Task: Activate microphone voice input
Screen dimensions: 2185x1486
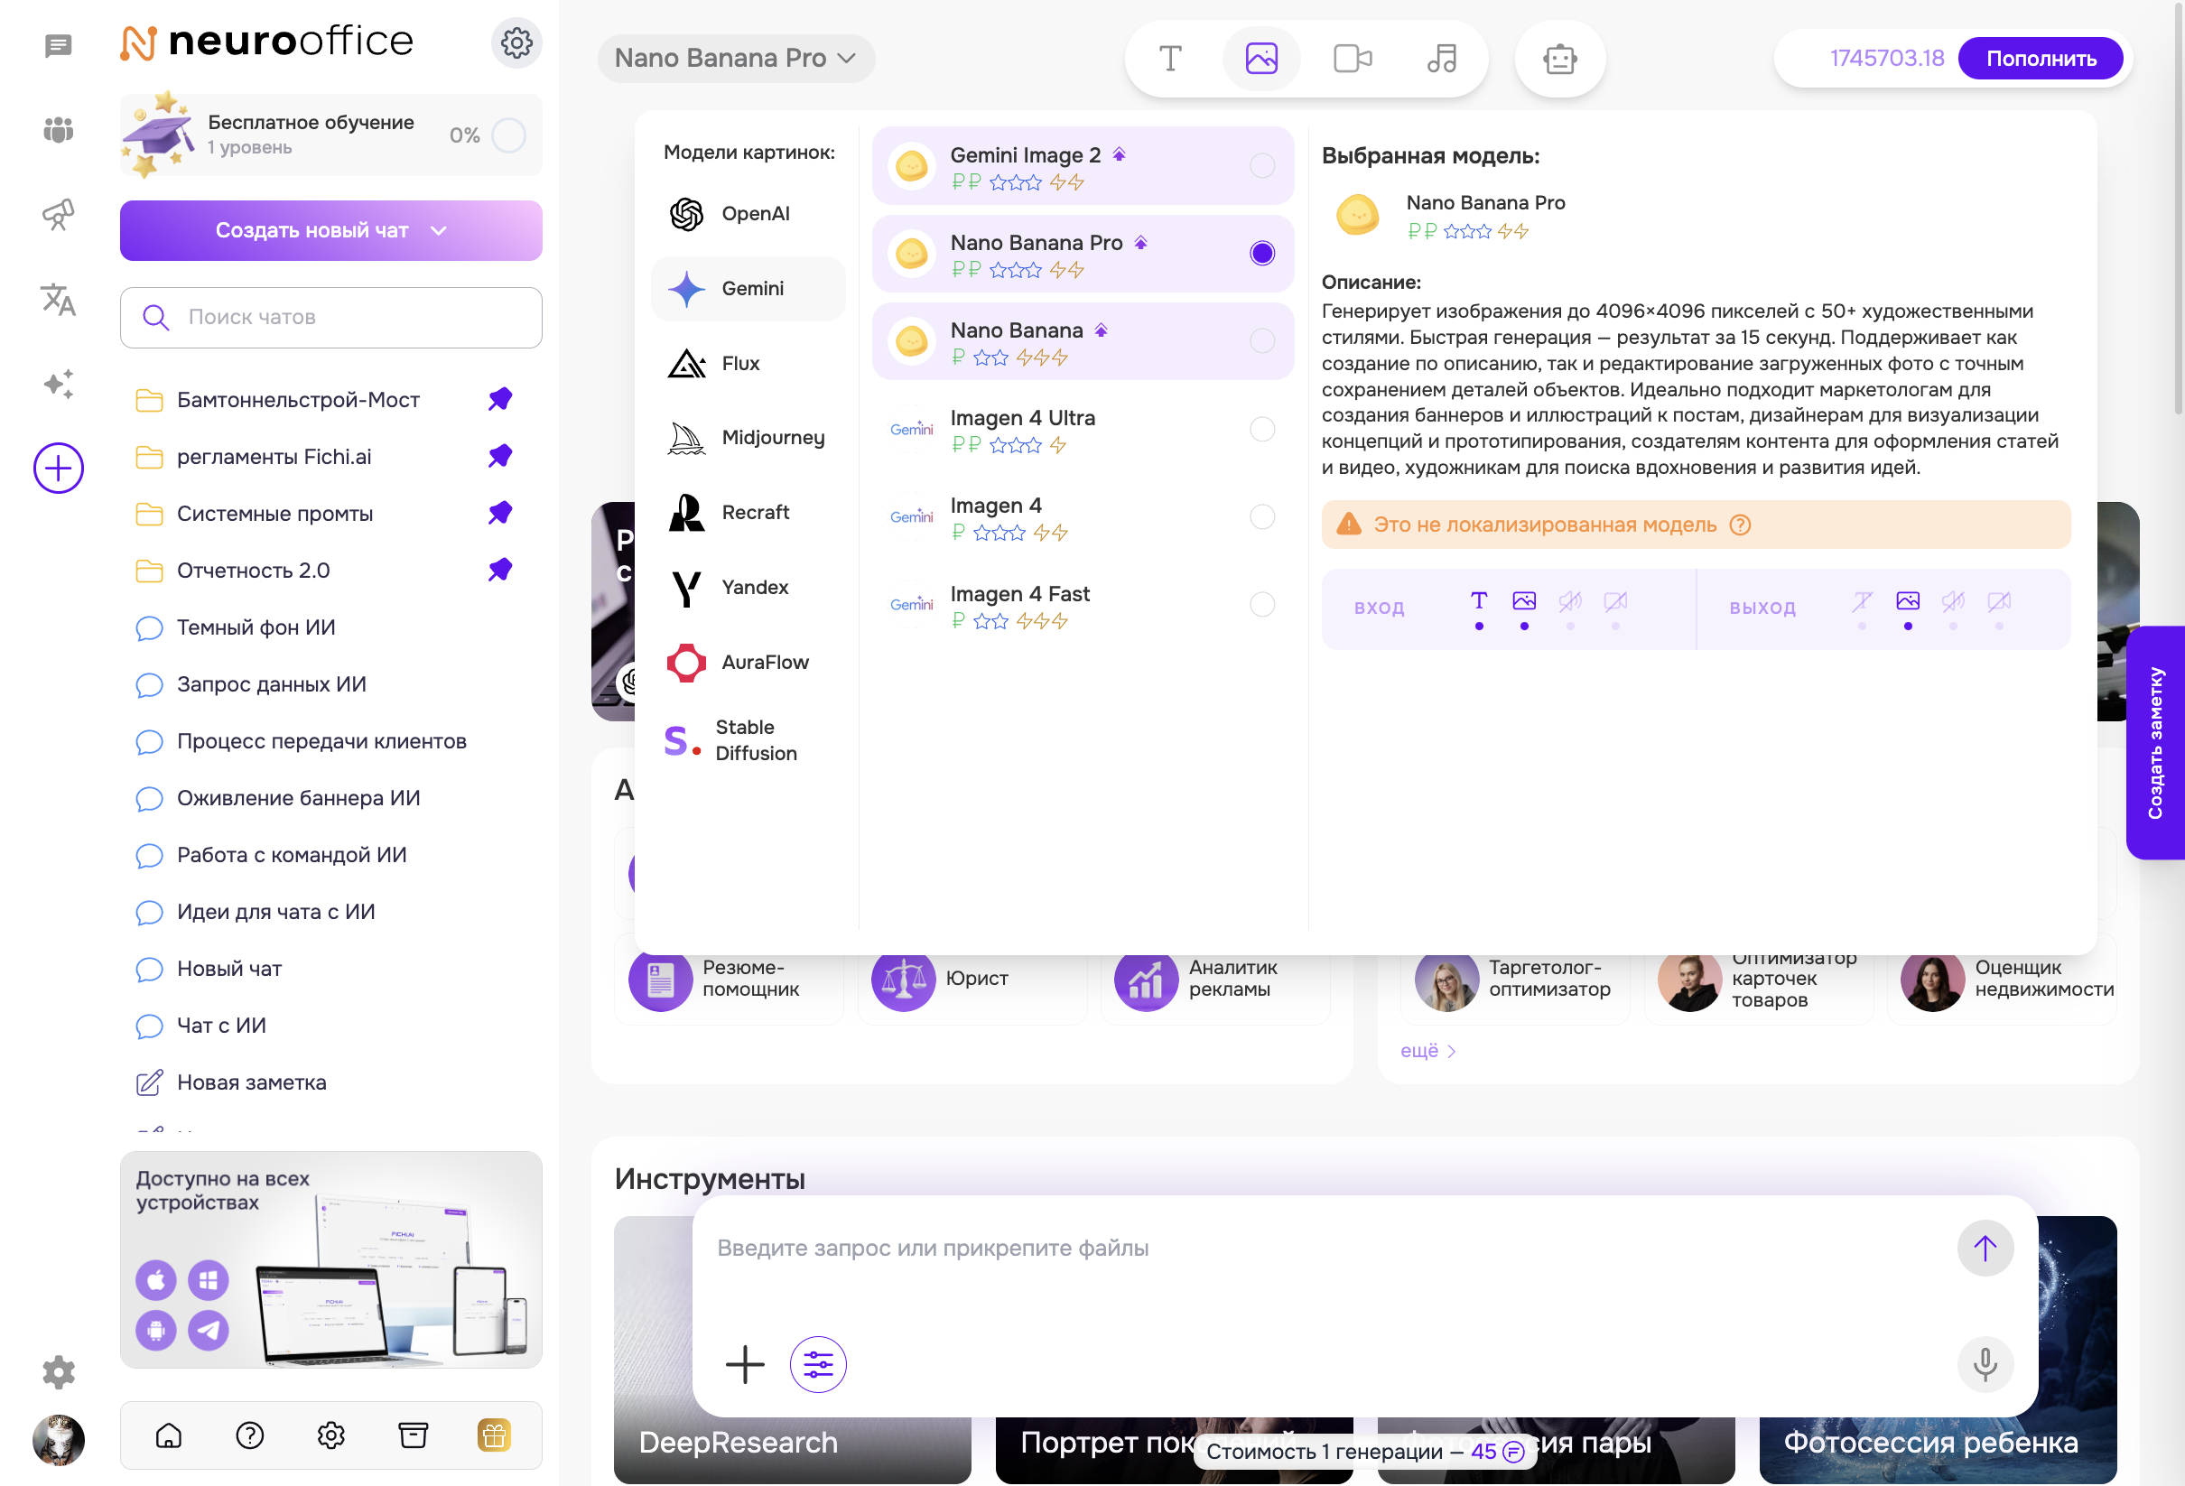Action: (x=1984, y=1364)
